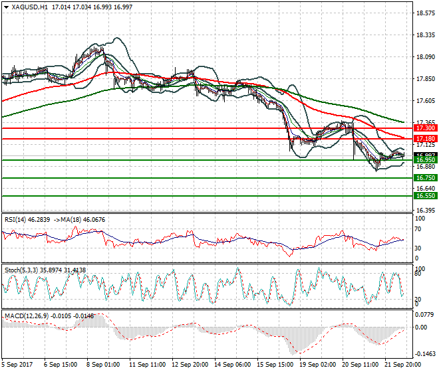Click the 17.850 price axis value

426,79
